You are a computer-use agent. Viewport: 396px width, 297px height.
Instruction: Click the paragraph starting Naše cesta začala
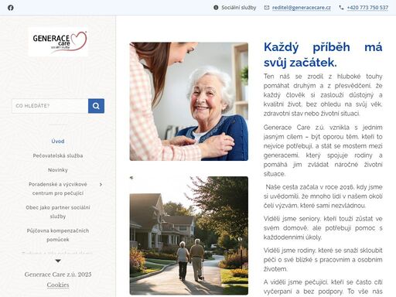323,196
